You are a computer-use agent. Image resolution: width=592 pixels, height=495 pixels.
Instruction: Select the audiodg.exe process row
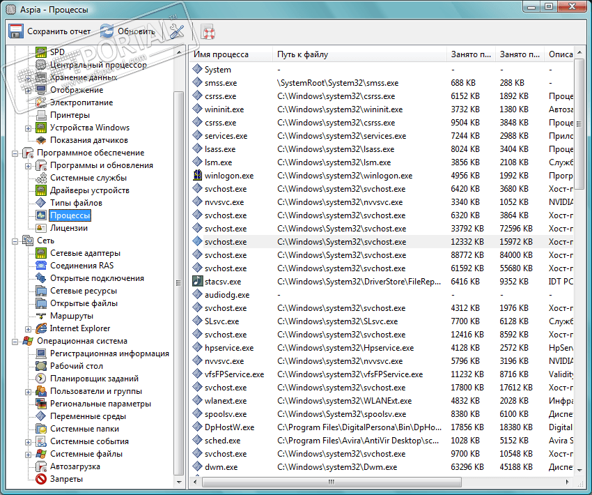382,295
